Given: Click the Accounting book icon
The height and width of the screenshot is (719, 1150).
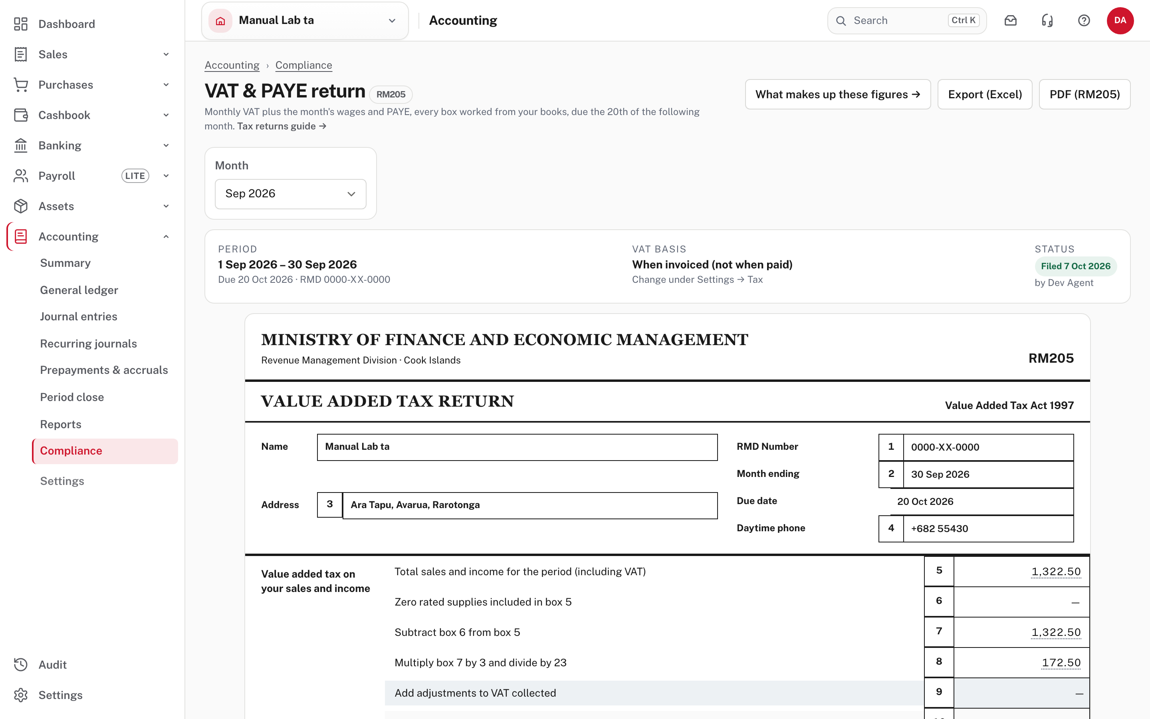Looking at the screenshot, I should pos(20,236).
